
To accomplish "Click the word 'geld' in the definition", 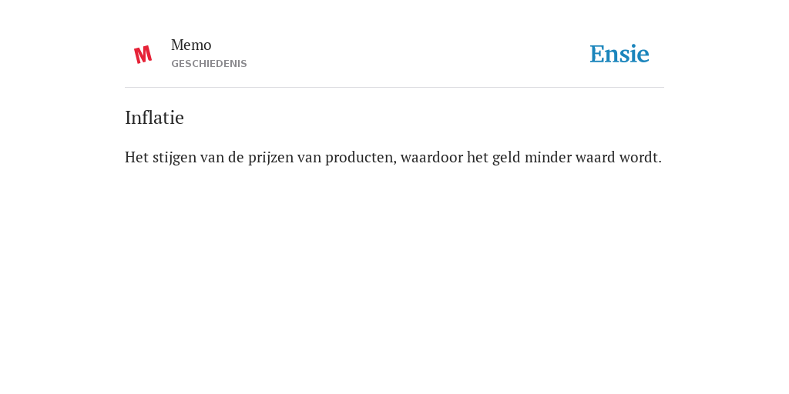I will pos(507,157).
